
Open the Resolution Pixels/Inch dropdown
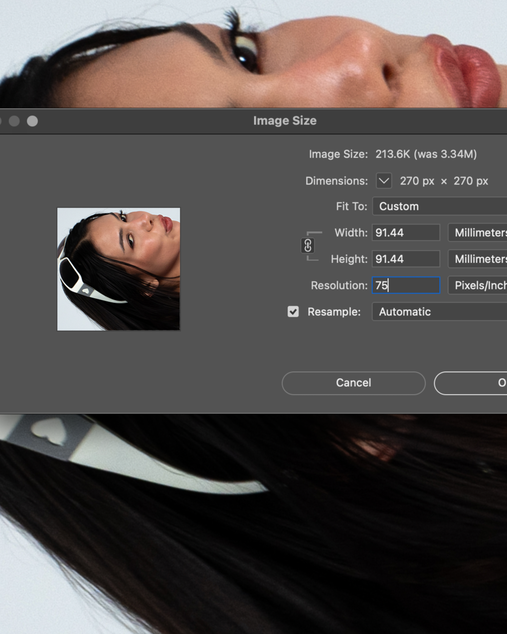[x=477, y=285]
